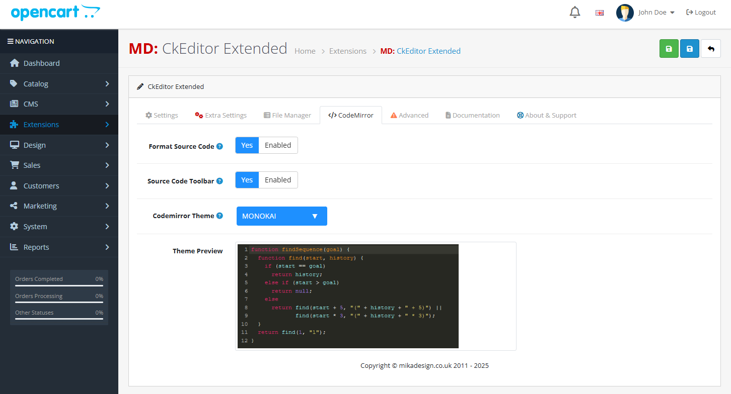Expand the System menu chevron
The image size is (731, 394).
point(107,227)
